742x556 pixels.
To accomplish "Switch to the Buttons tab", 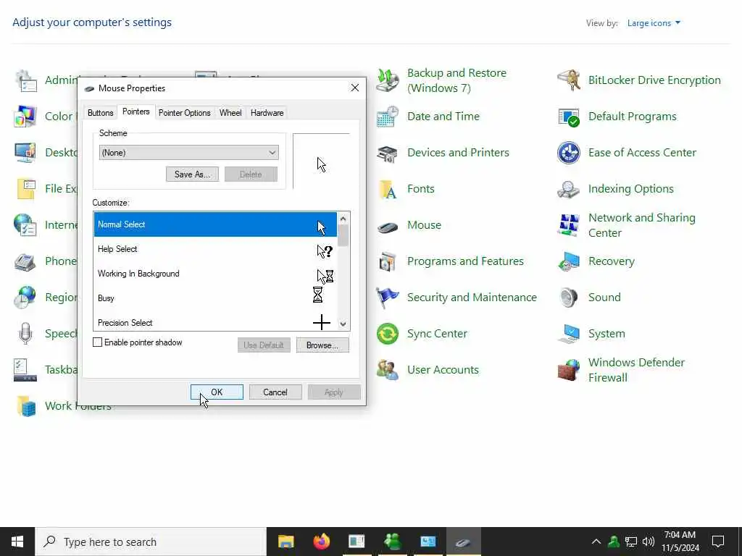I will pyautogui.click(x=100, y=113).
